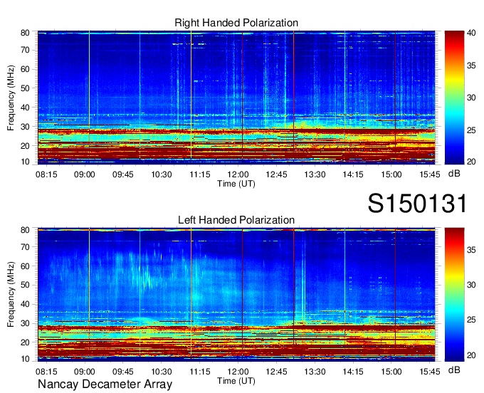The height and width of the screenshot is (393, 484).
Task: Click dB unit label beside right-handed colorbar
Action: [454, 174]
